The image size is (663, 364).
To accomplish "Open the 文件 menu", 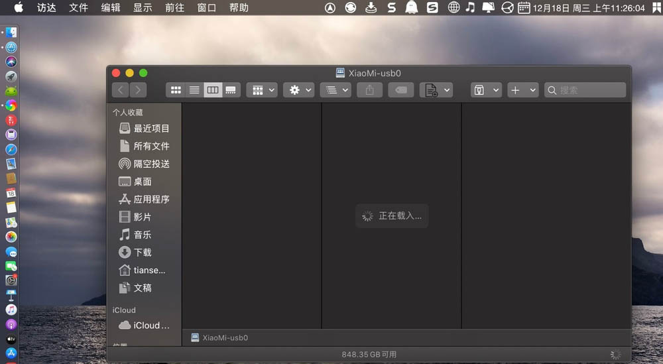I will (x=79, y=7).
